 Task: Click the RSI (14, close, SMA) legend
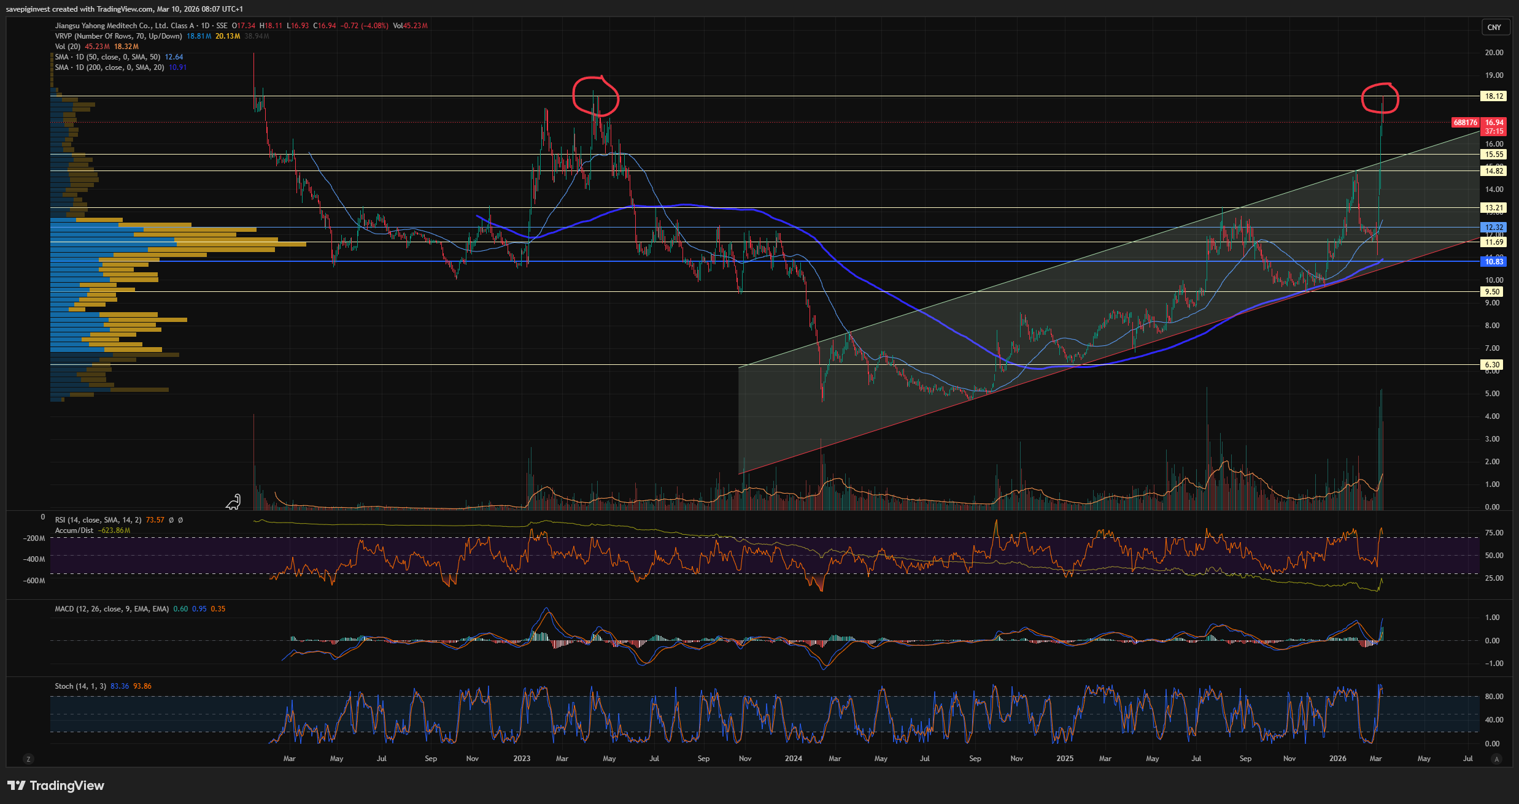pyautogui.click(x=98, y=520)
